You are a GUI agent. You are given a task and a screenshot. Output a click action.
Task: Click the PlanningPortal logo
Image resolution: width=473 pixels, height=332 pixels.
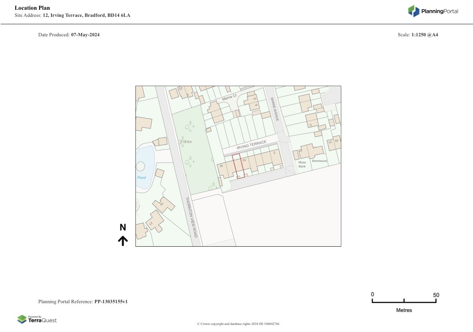433,11
